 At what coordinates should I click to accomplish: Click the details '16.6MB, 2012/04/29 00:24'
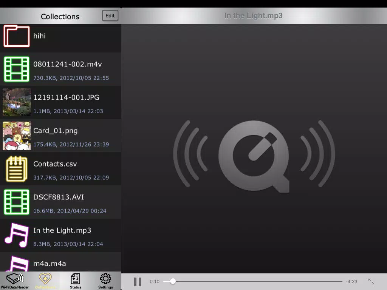point(70,211)
